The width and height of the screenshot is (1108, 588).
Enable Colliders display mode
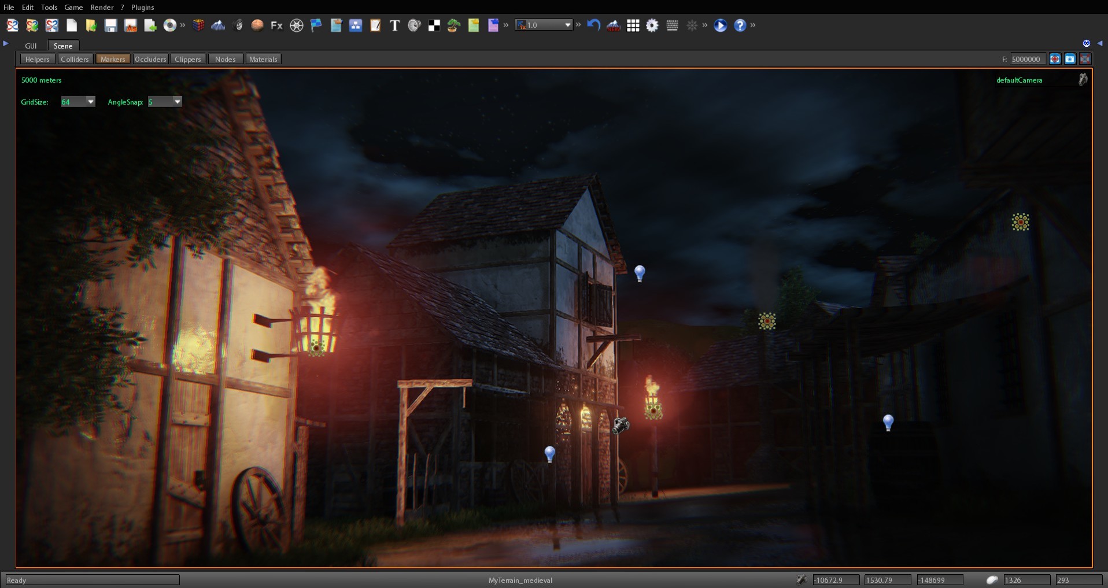[x=75, y=58]
